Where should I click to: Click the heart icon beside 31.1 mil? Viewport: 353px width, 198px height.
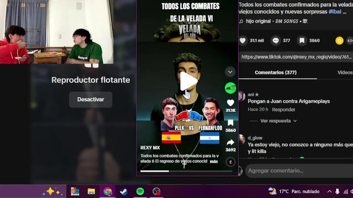[242, 41]
